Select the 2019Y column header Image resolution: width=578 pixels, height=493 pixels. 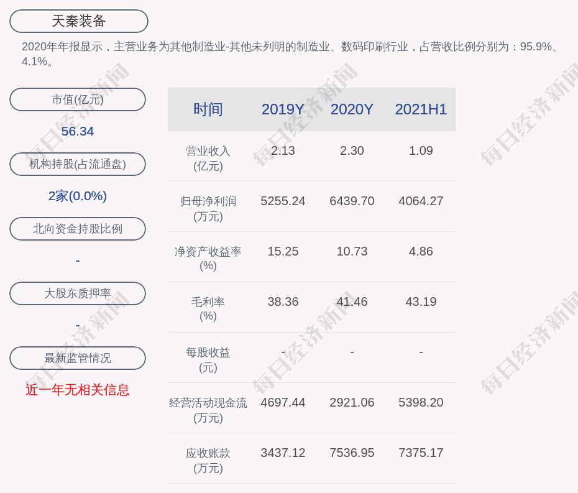coord(283,109)
